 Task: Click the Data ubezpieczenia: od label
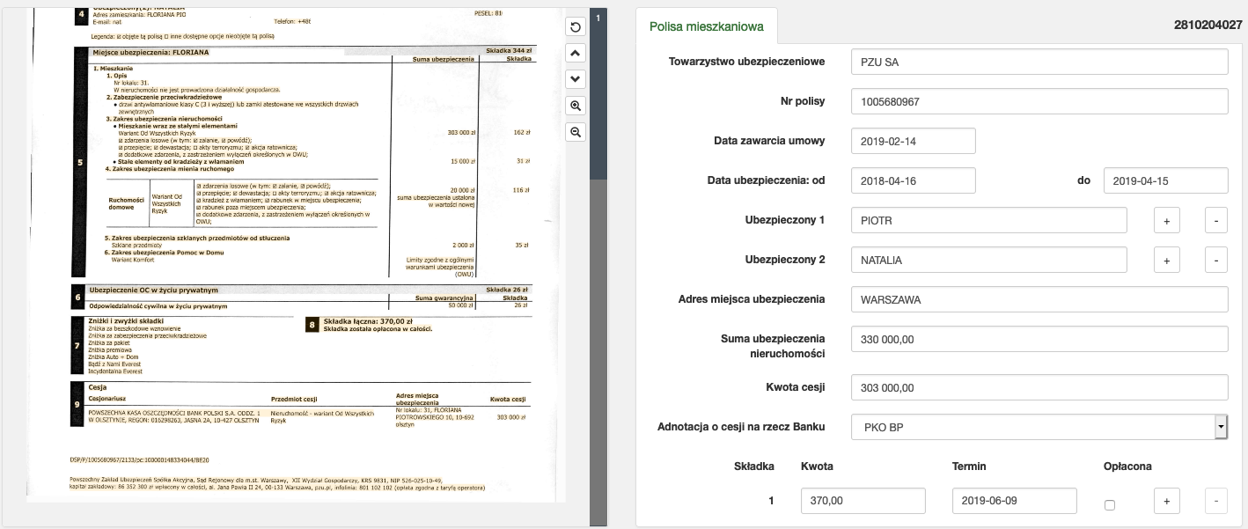[766, 180]
